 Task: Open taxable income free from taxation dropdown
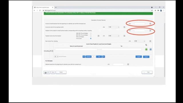coord(114,36)
